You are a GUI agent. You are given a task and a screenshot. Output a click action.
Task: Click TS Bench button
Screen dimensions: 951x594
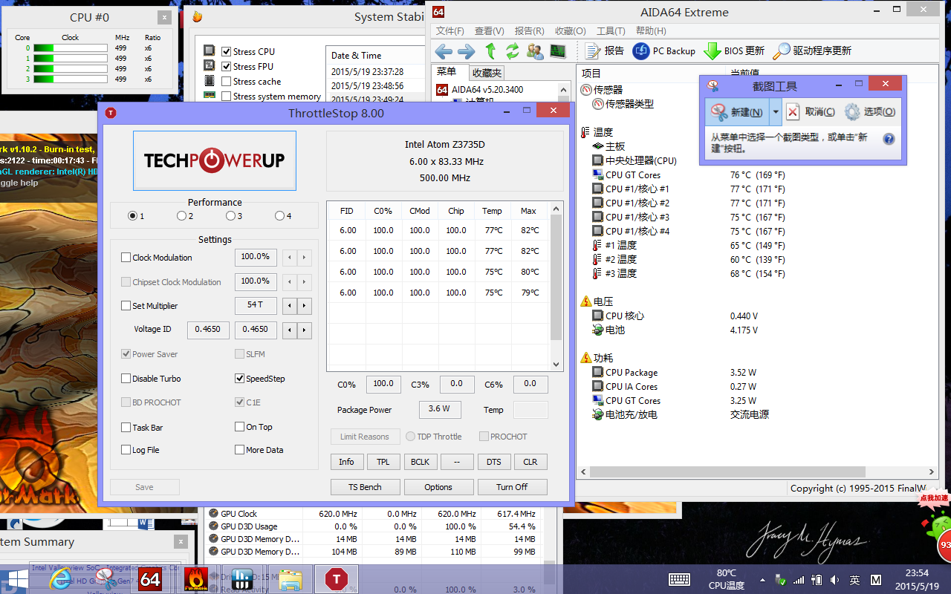365,487
